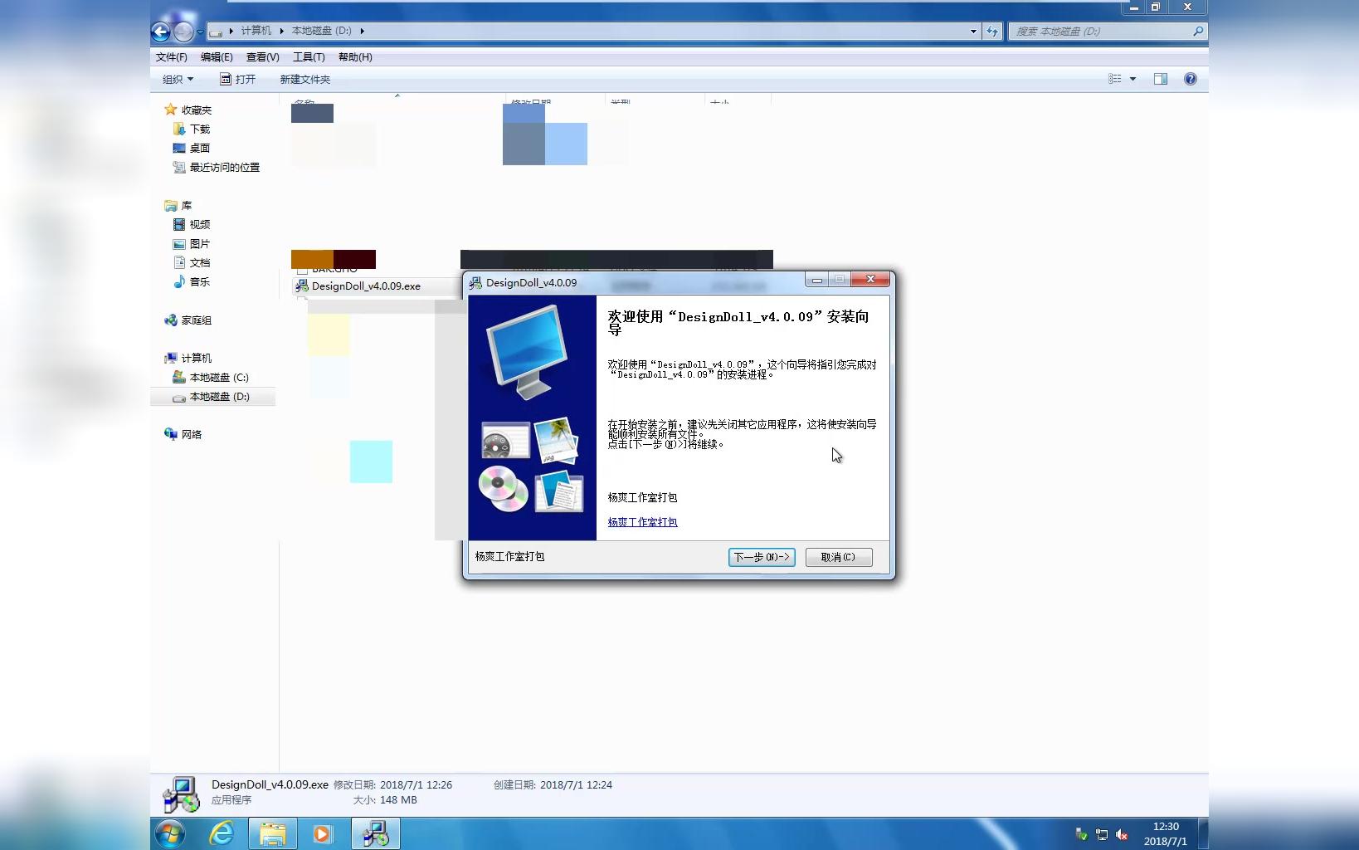Click the muted volume tray icon

[1122, 834]
